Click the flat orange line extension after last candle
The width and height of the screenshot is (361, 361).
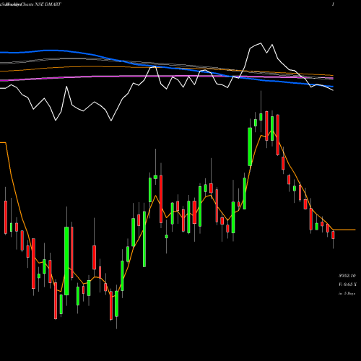point(344,230)
